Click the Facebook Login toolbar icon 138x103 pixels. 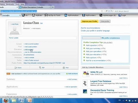(x=120, y=15)
